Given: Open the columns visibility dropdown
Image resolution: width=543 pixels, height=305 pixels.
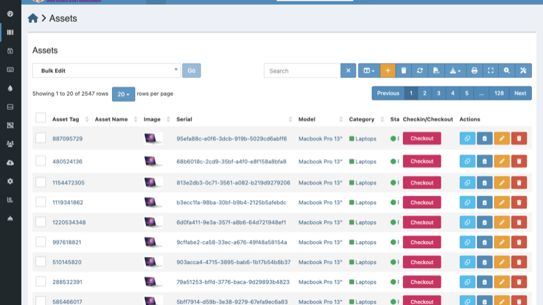Looking at the screenshot, I should coord(369,70).
